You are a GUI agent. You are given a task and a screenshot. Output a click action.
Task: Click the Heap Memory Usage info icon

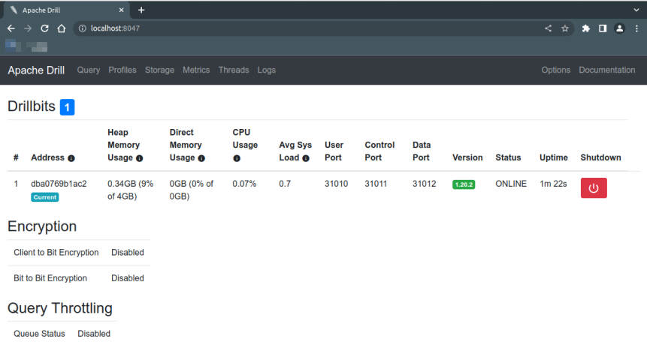pyautogui.click(x=140, y=158)
